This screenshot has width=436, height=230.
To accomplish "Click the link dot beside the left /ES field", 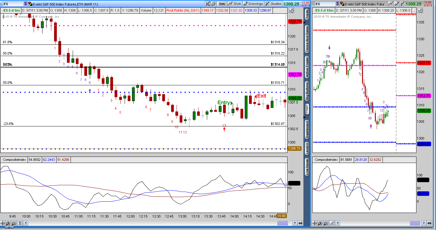I will click(1, 4).
